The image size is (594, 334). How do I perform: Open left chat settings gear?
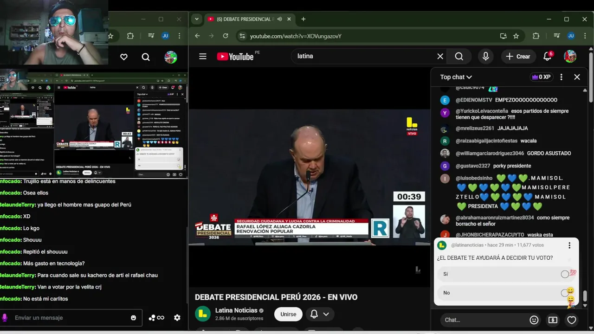(x=177, y=318)
